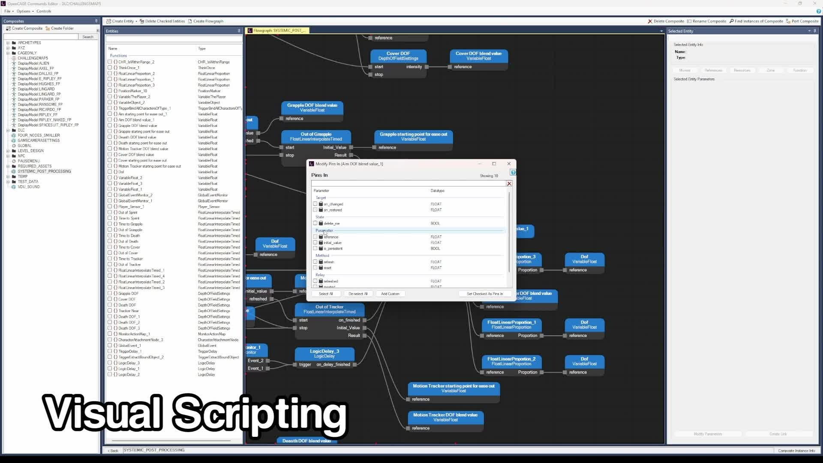This screenshot has width=823, height=463.
Task: Open the help icon in Pins In dialog
Action: tap(513, 172)
